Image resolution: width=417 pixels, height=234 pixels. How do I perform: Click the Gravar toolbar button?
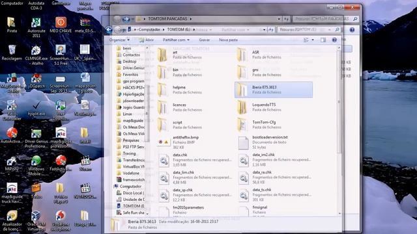pyautogui.click(x=204, y=40)
